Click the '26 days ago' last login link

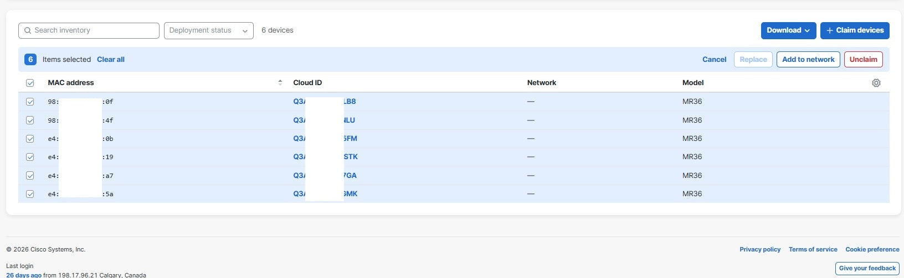click(x=24, y=275)
